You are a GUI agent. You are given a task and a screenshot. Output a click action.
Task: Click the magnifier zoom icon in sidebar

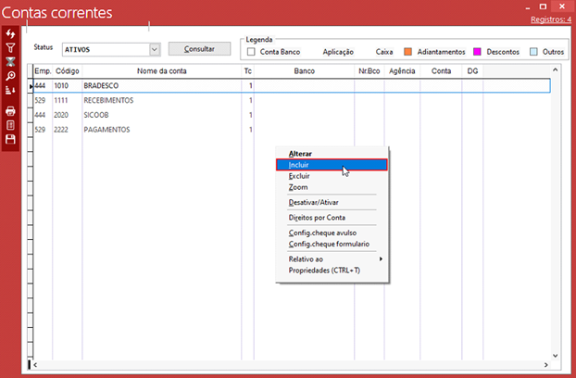10,75
